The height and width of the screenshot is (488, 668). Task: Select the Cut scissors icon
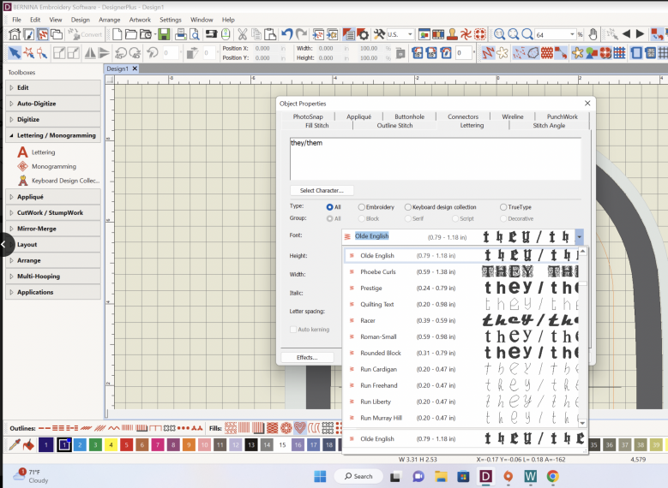click(x=243, y=34)
